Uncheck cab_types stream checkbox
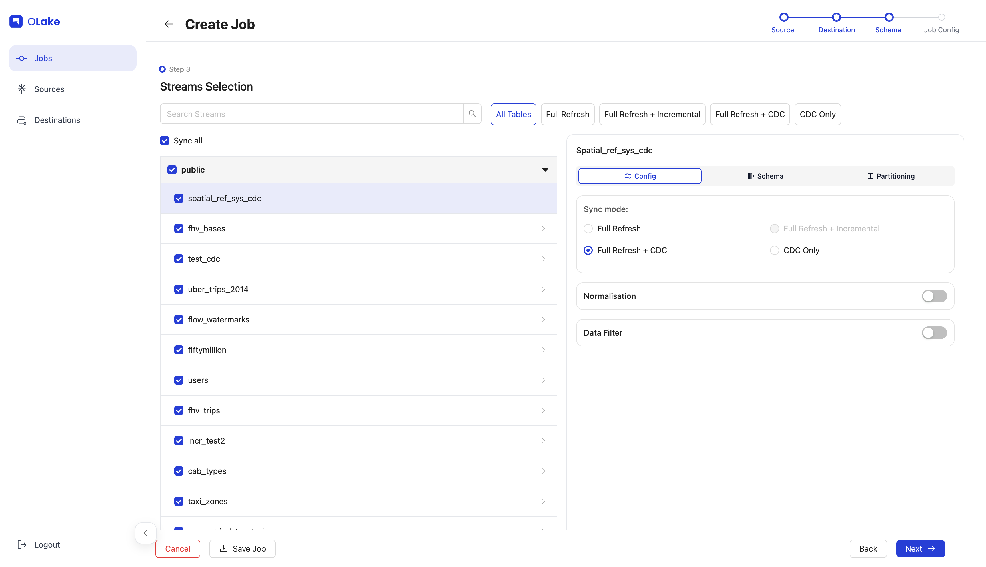This screenshot has height=567, width=986. (x=179, y=471)
